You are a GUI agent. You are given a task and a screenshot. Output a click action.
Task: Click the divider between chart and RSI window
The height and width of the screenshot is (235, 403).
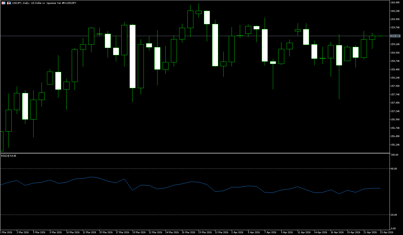tap(194, 153)
